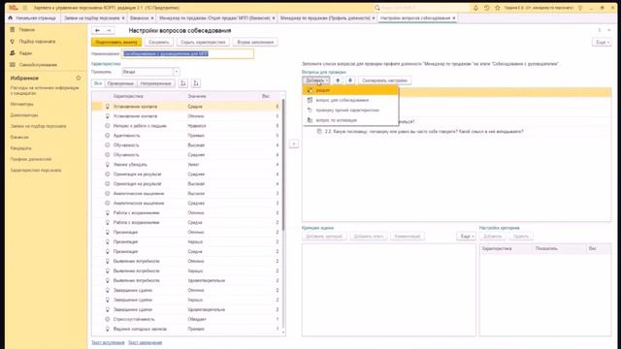Screen dimensions: 621x349
Task: Click the bulb icon of Умение убеждать row
Action: click(x=108, y=164)
